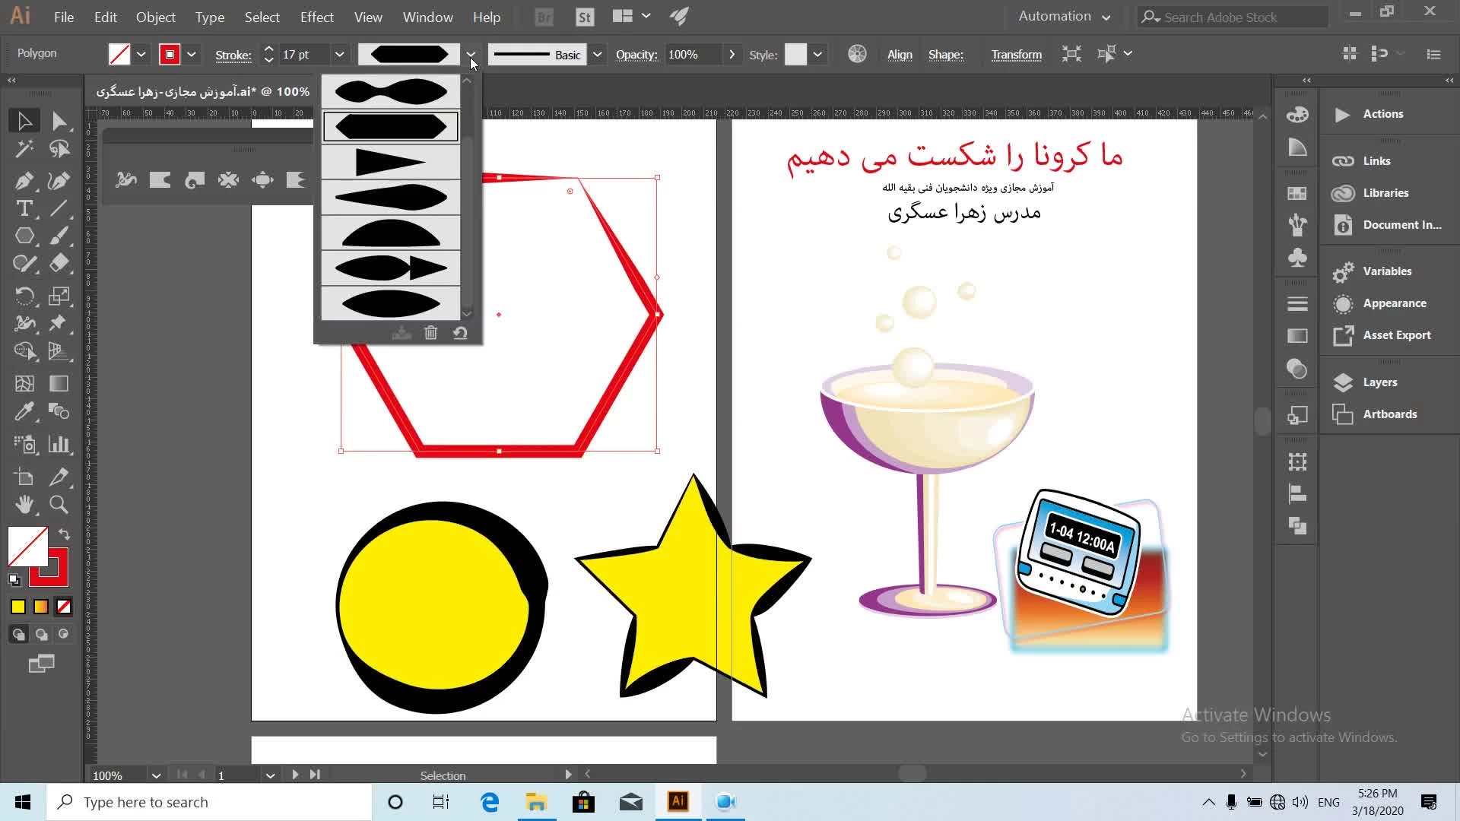Select the Hand tool
Screen dimensions: 1460x821
point(24,505)
